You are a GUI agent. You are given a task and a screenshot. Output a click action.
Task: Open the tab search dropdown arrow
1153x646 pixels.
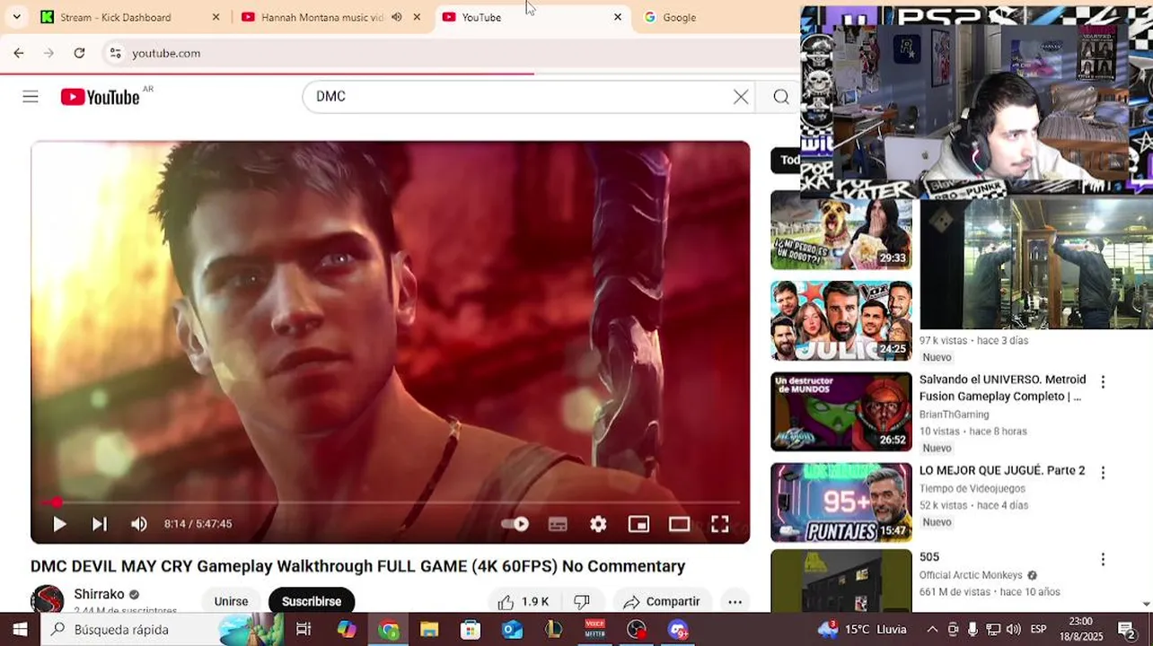[16, 17]
